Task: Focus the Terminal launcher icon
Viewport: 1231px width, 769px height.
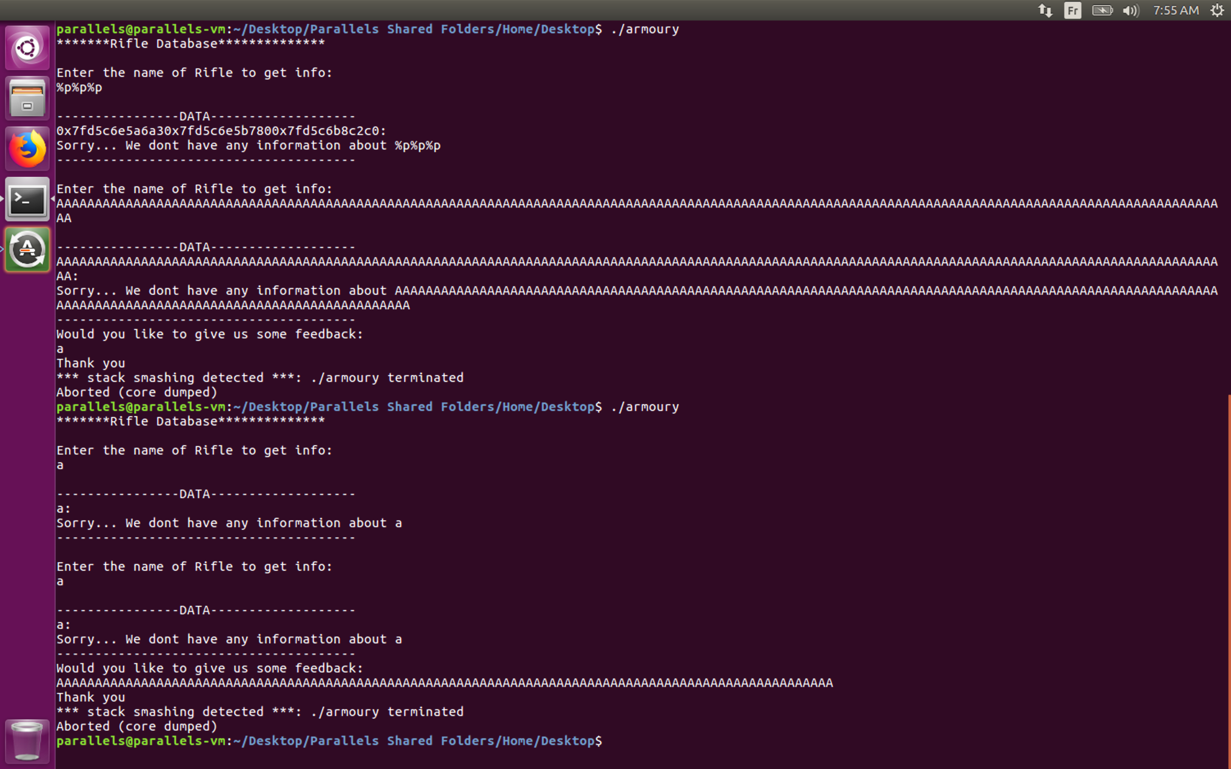Action: (x=27, y=199)
